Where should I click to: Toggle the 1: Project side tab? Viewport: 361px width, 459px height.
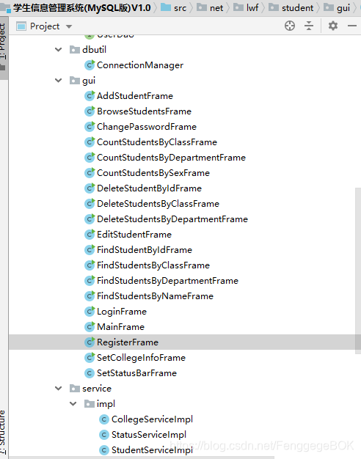tap(4, 48)
